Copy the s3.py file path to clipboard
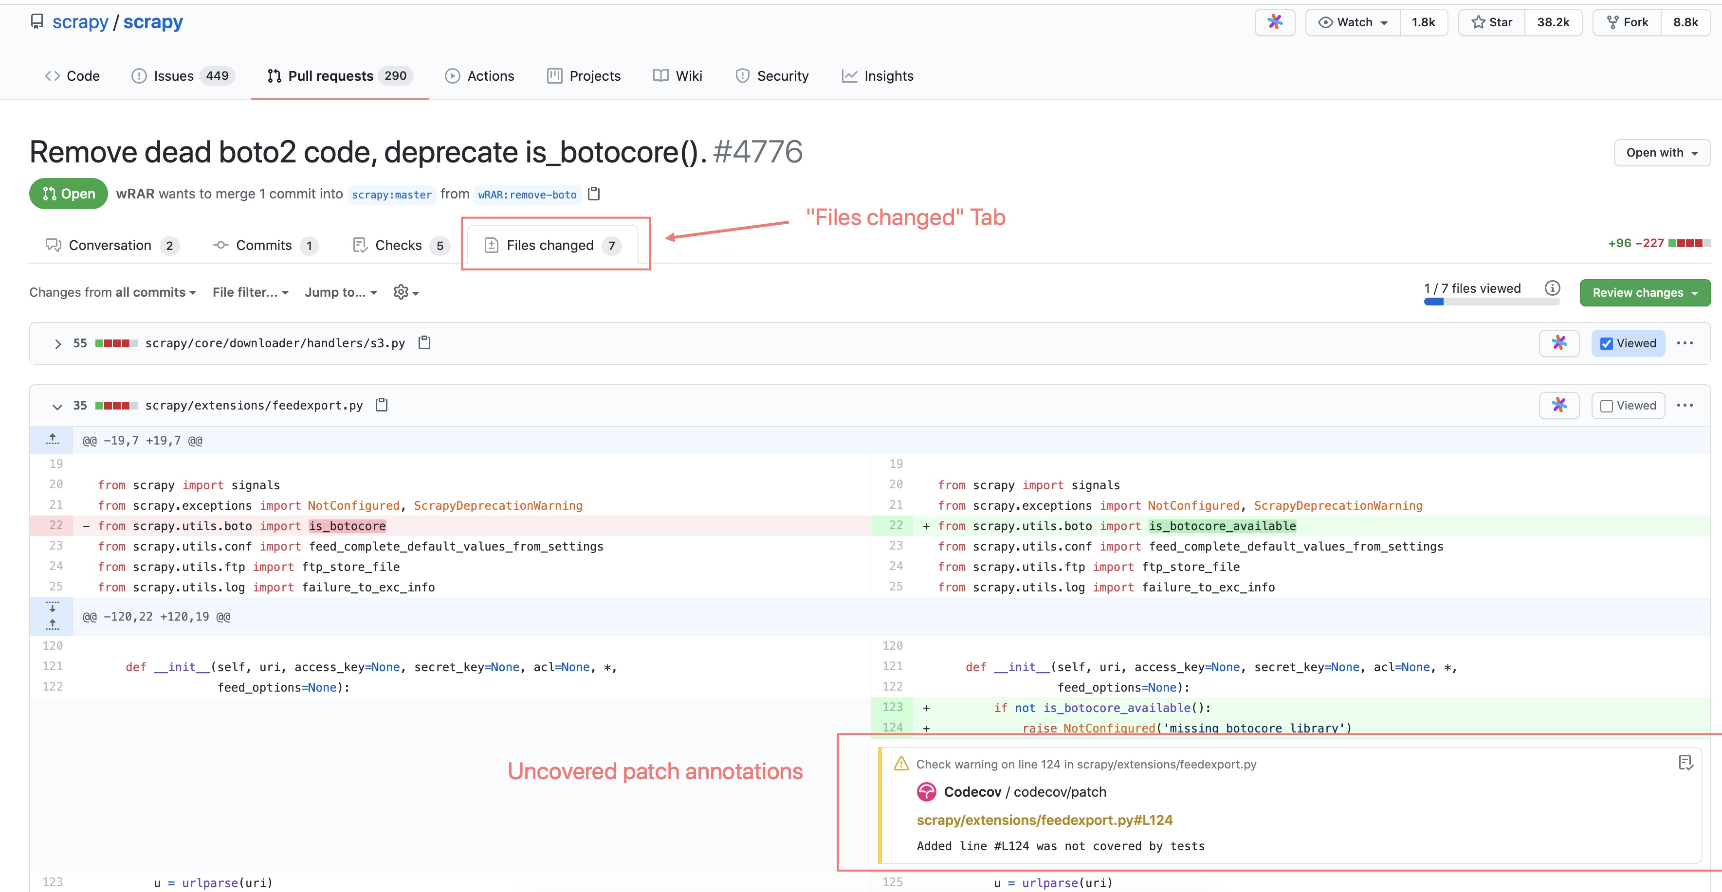Image resolution: width=1722 pixels, height=892 pixels. click(425, 342)
